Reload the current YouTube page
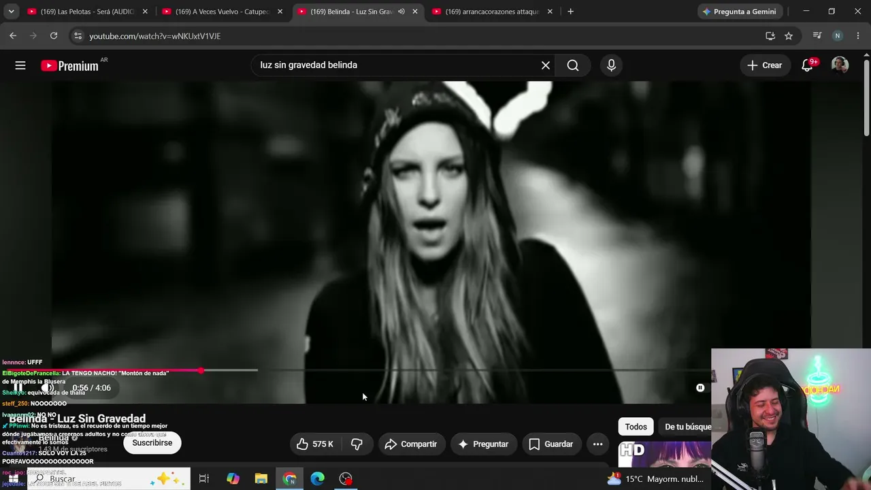 (x=54, y=36)
